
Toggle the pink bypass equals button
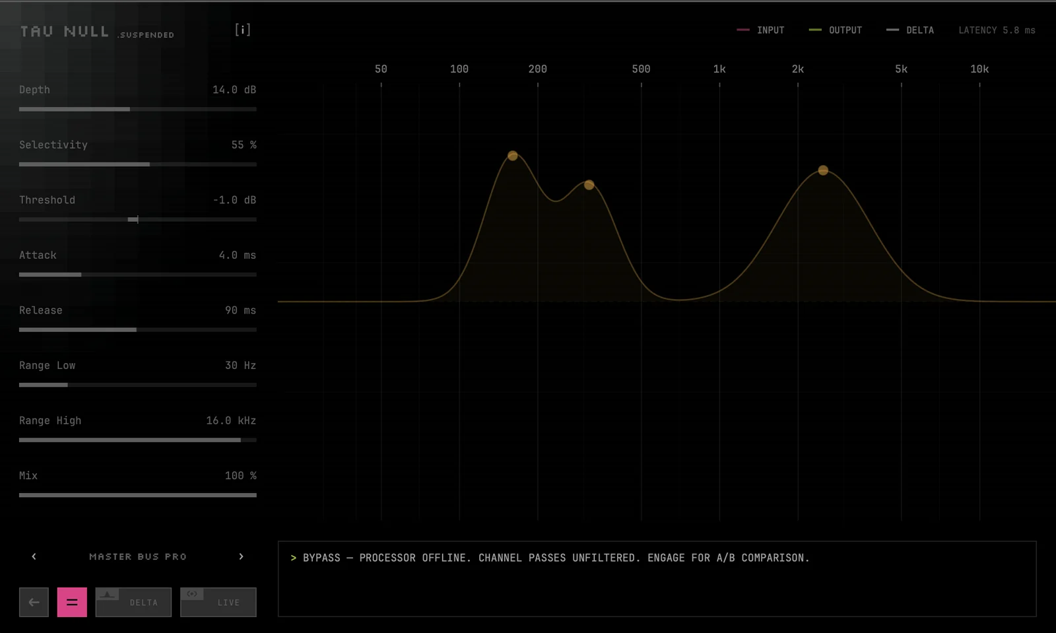72,602
